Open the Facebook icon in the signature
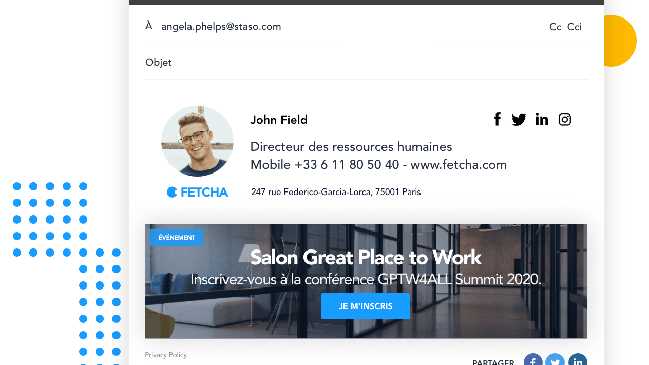649x365 pixels. click(497, 120)
